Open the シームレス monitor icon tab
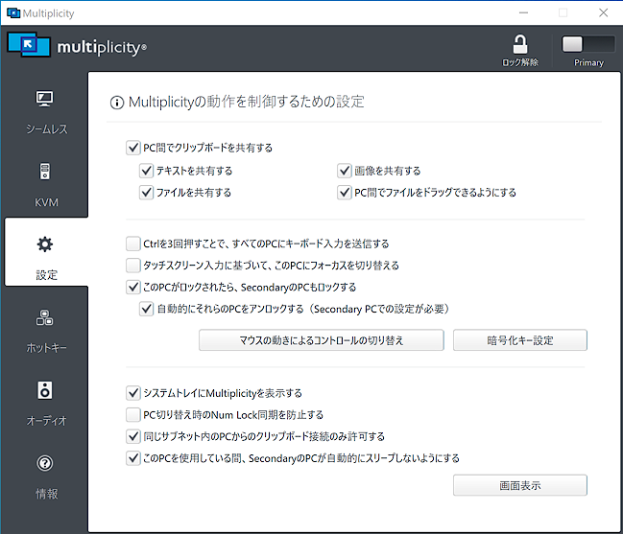The width and height of the screenshot is (623, 534). click(44, 99)
